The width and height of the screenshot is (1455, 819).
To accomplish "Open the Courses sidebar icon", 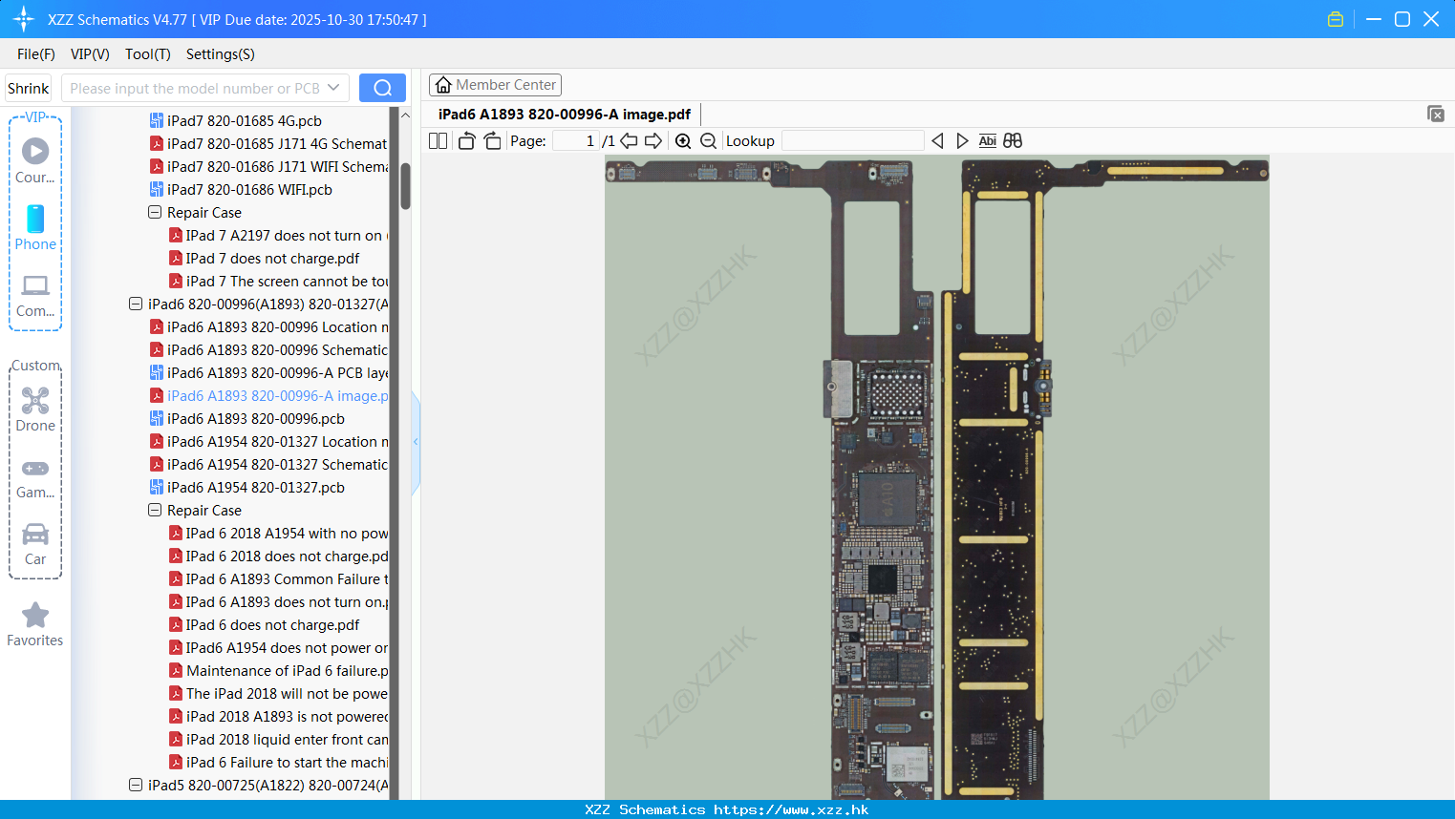I will pos(35,160).
